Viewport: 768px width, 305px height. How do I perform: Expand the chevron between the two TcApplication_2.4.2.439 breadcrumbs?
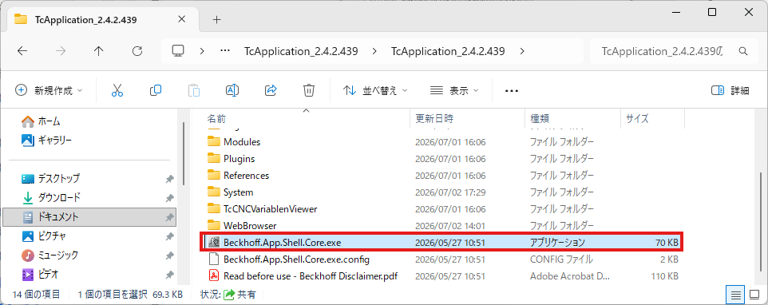pos(374,51)
